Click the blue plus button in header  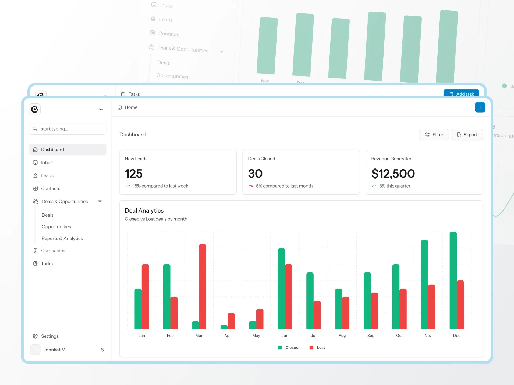[x=480, y=107]
